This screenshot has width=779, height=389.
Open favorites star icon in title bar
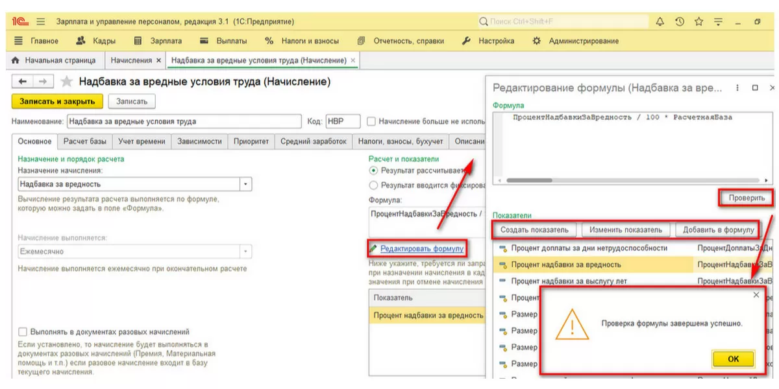click(699, 21)
